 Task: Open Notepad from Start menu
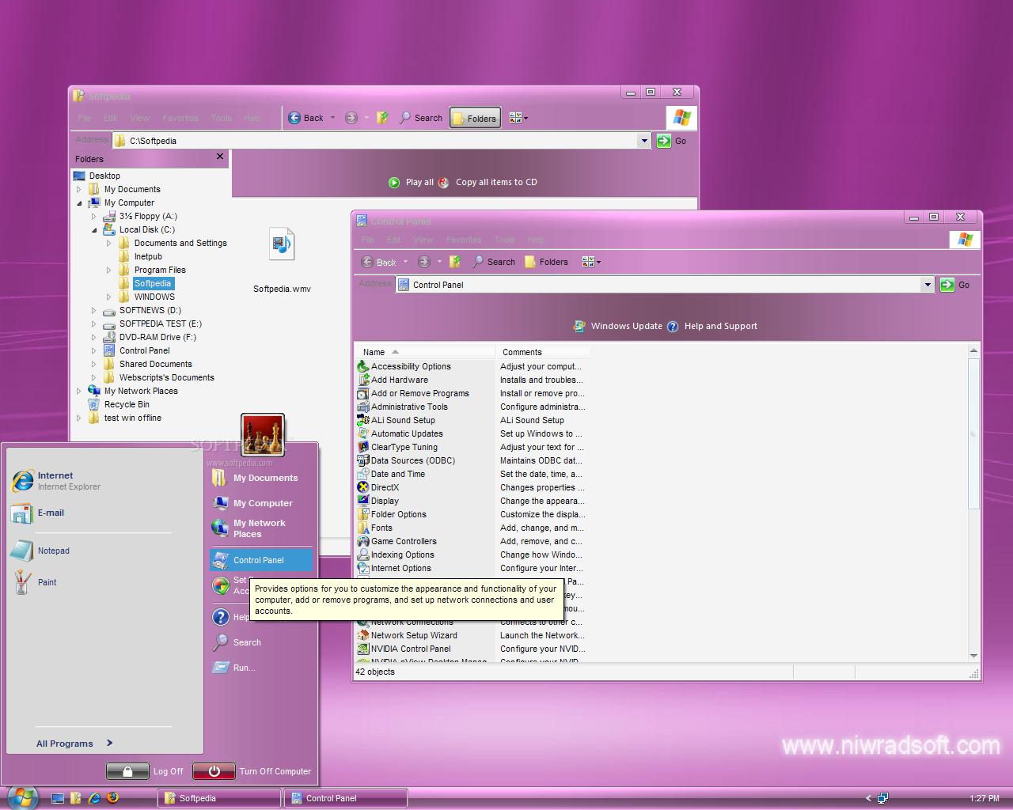40,551
